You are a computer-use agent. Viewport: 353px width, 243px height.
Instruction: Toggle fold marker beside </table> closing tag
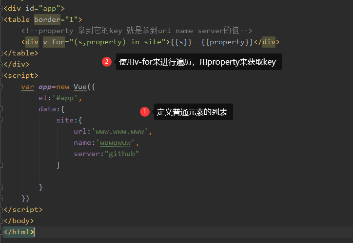click(1, 53)
